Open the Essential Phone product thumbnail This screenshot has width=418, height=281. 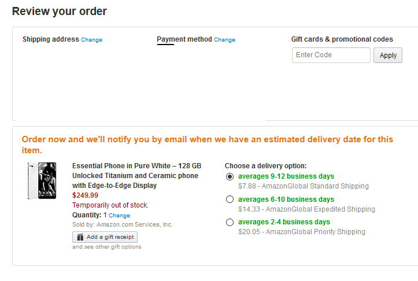(x=42, y=180)
